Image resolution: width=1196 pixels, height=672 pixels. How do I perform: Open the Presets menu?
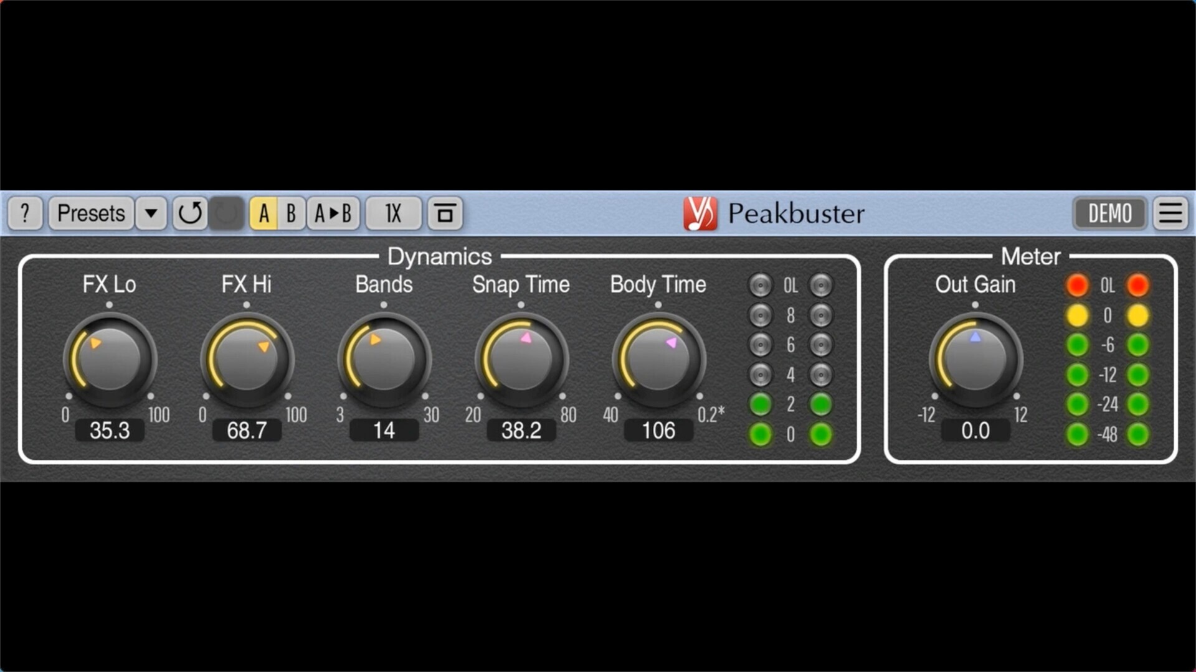(x=91, y=213)
